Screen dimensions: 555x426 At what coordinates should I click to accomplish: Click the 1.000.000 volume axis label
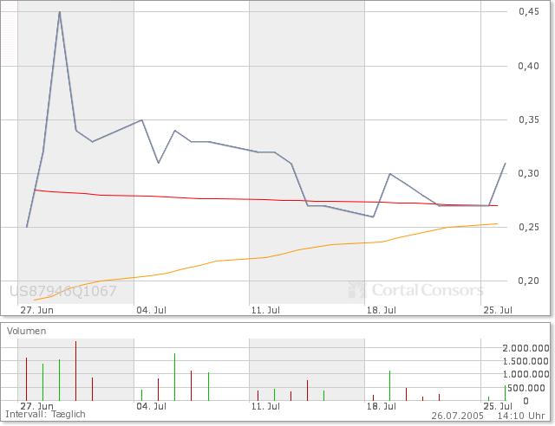tap(526, 375)
